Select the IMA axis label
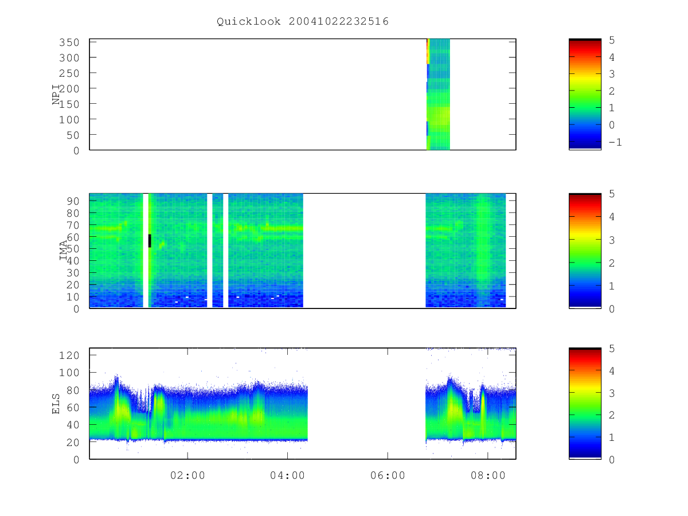The width and height of the screenshot is (688, 516). (64, 250)
